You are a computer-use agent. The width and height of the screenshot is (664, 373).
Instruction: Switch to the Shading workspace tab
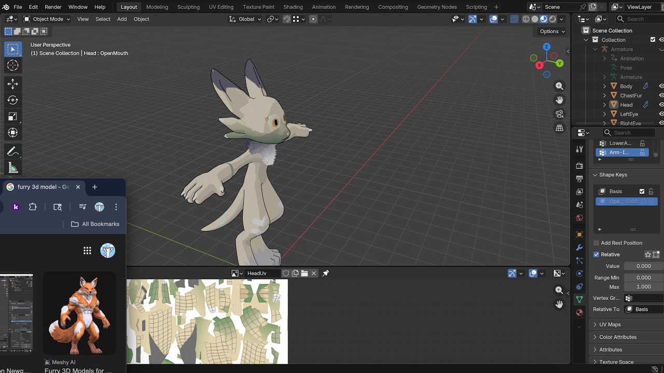point(293,7)
